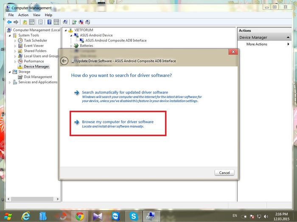Collapse the Device Manager actions section
This screenshot has width=297, height=222.
click(288, 37)
